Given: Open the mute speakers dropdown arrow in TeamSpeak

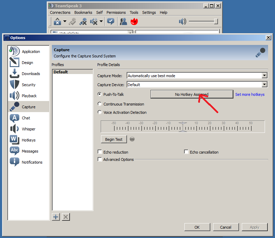Looking at the screenshot, I should (x=101, y=21).
